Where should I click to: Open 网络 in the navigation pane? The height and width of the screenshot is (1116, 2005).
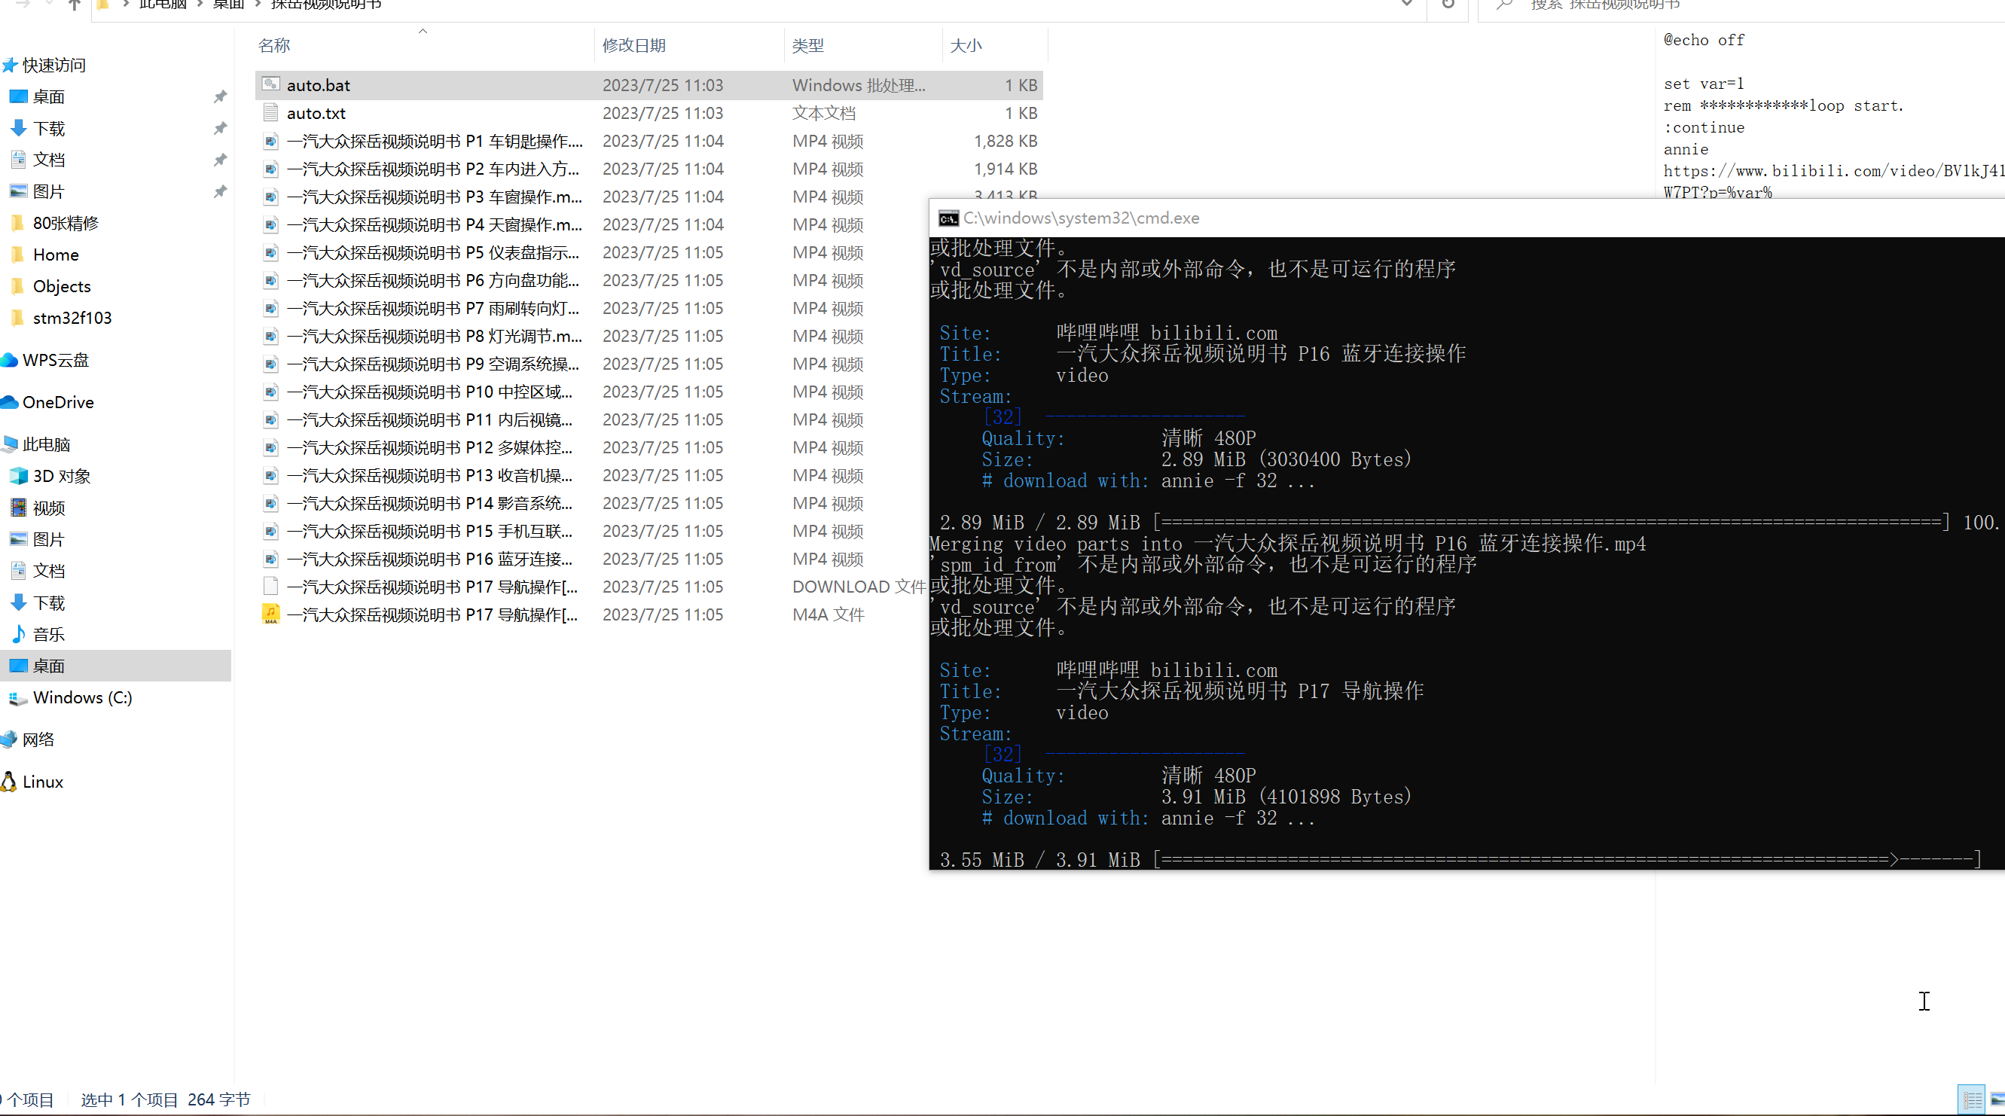pos(38,739)
